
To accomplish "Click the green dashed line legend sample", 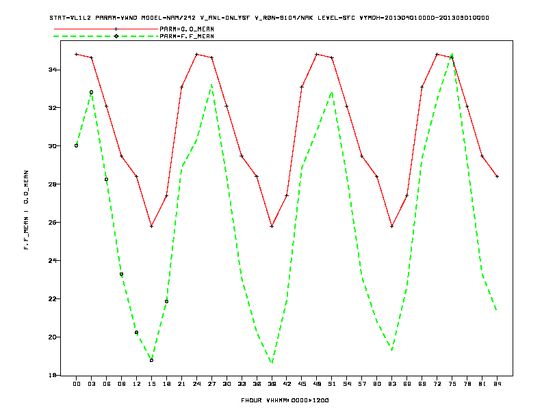I will pyautogui.click(x=106, y=36).
